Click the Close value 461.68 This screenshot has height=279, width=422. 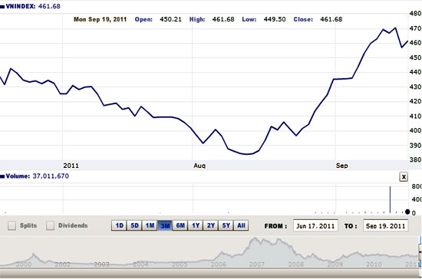click(x=331, y=19)
